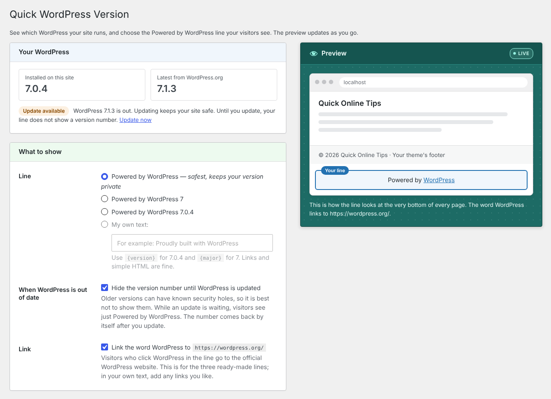Click the LIVE status badge
Viewport: 551px width, 399px height.
coord(521,53)
